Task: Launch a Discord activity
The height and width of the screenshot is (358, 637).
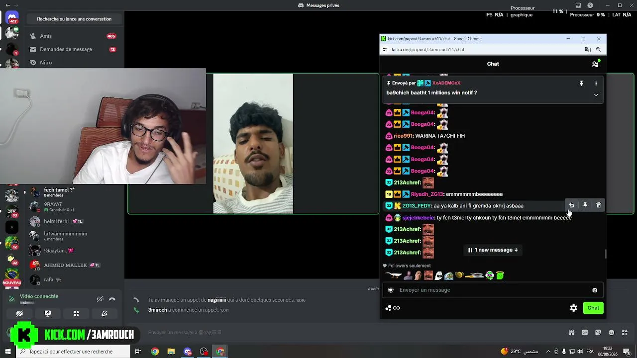Action: pos(76,314)
